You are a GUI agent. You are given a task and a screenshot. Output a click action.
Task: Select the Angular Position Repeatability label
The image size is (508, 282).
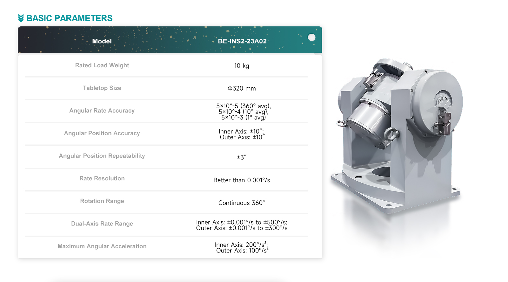pos(102,156)
